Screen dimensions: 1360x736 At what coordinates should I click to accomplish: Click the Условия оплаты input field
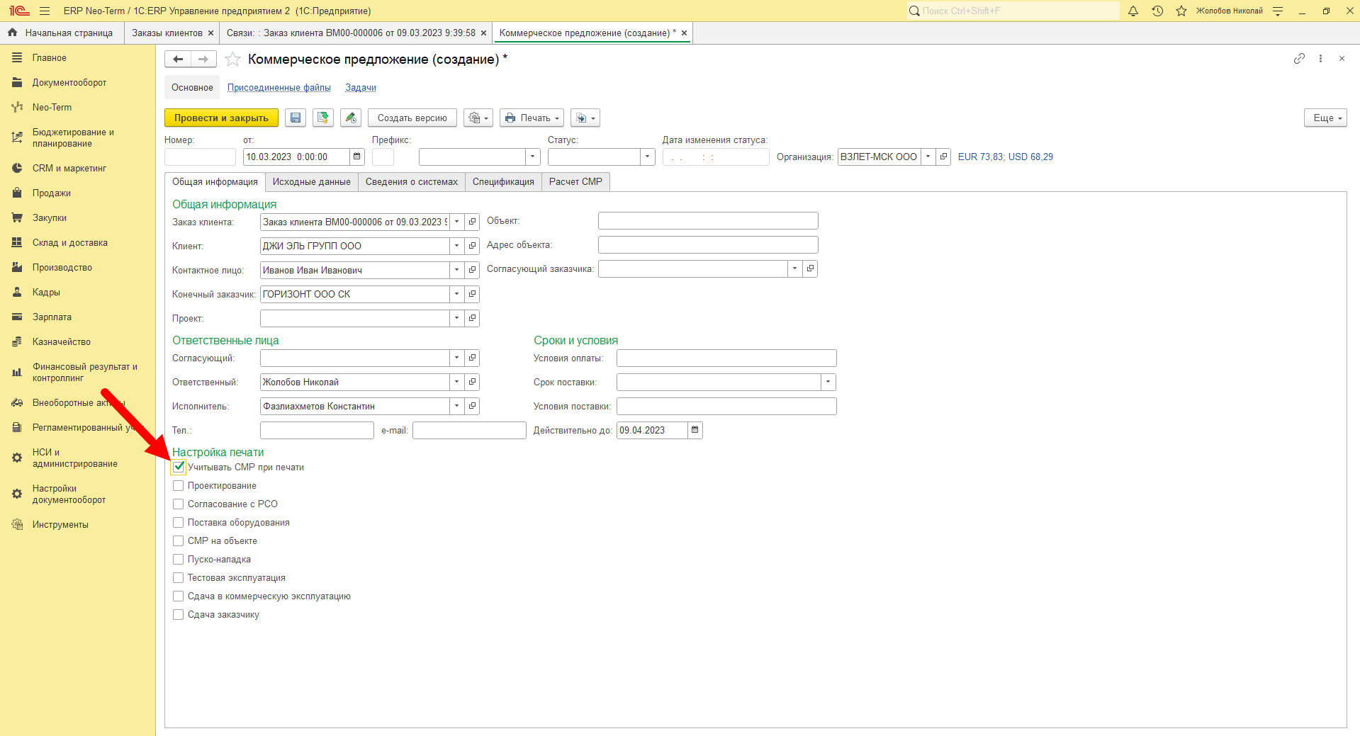pyautogui.click(x=726, y=358)
